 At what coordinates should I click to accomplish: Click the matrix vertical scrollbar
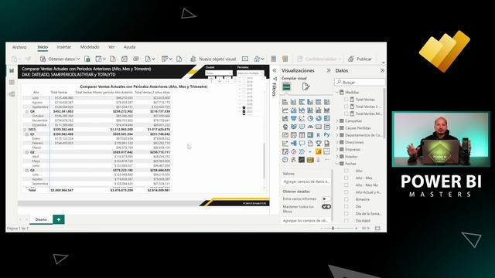pos(264,161)
